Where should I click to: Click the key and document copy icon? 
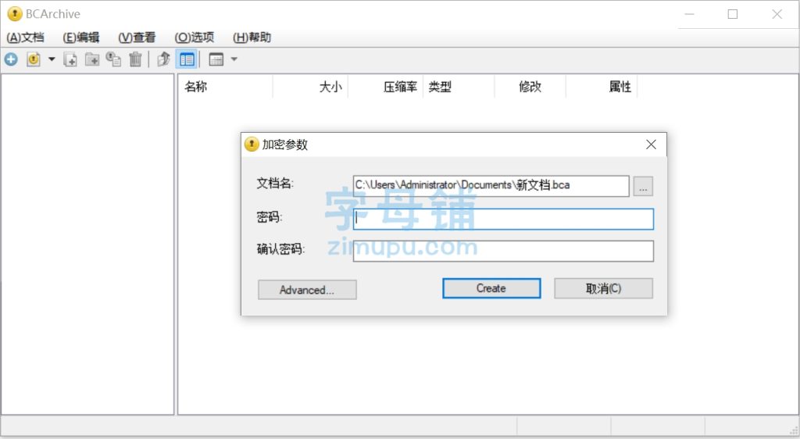pyautogui.click(x=113, y=59)
